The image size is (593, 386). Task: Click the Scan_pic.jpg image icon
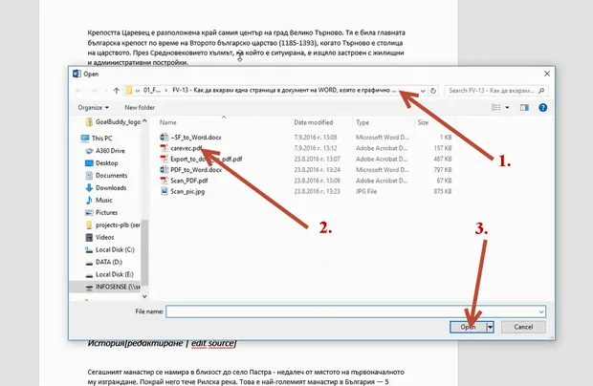coord(164,191)
